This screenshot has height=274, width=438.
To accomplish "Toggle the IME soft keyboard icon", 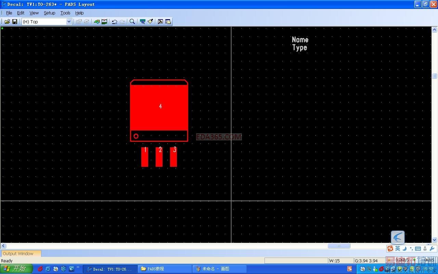I will pyautogui.click(x=418, y=249).
